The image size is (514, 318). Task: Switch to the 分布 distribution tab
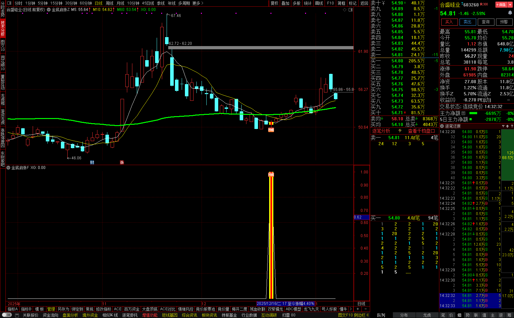click(404, 315)
